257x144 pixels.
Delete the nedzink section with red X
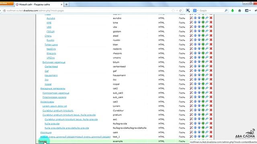[x=211, y=49]
